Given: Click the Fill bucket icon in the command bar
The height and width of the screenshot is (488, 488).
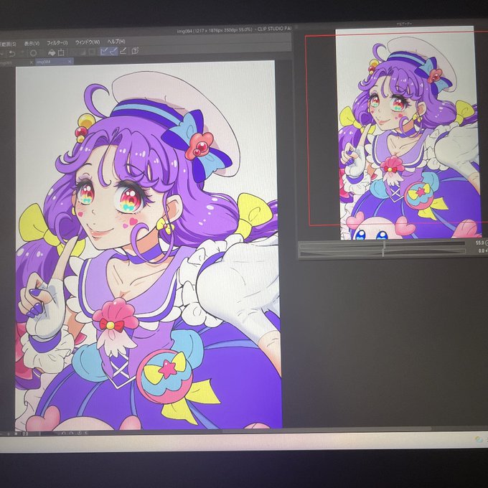Looking at the screenshot, I should click(x=52, y=52).
